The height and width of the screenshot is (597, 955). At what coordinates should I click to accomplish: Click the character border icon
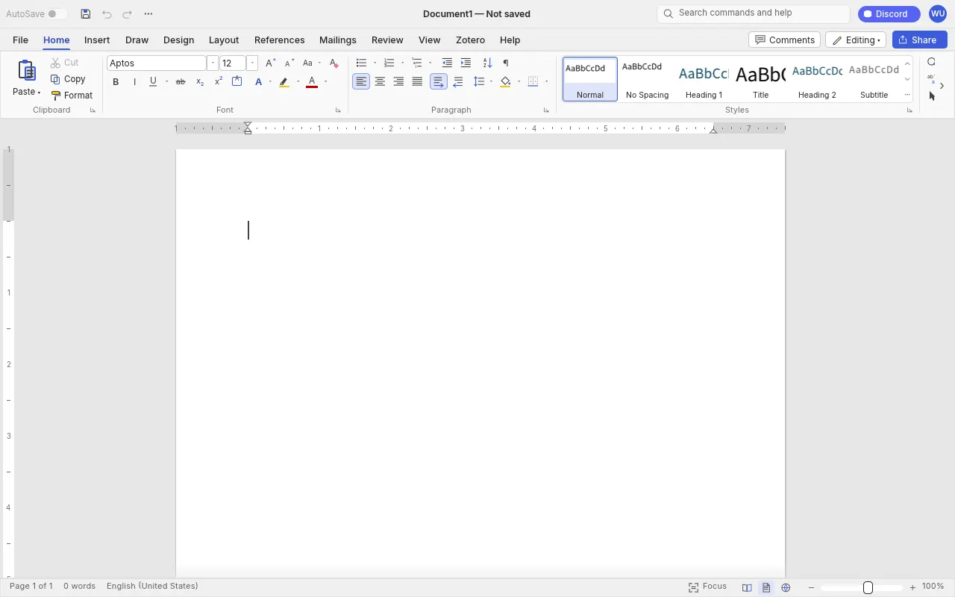[x=237, y=82]
